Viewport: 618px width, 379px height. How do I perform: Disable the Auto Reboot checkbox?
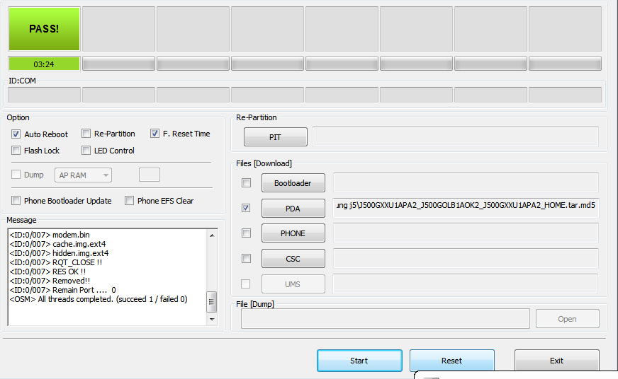coord(16,134)
